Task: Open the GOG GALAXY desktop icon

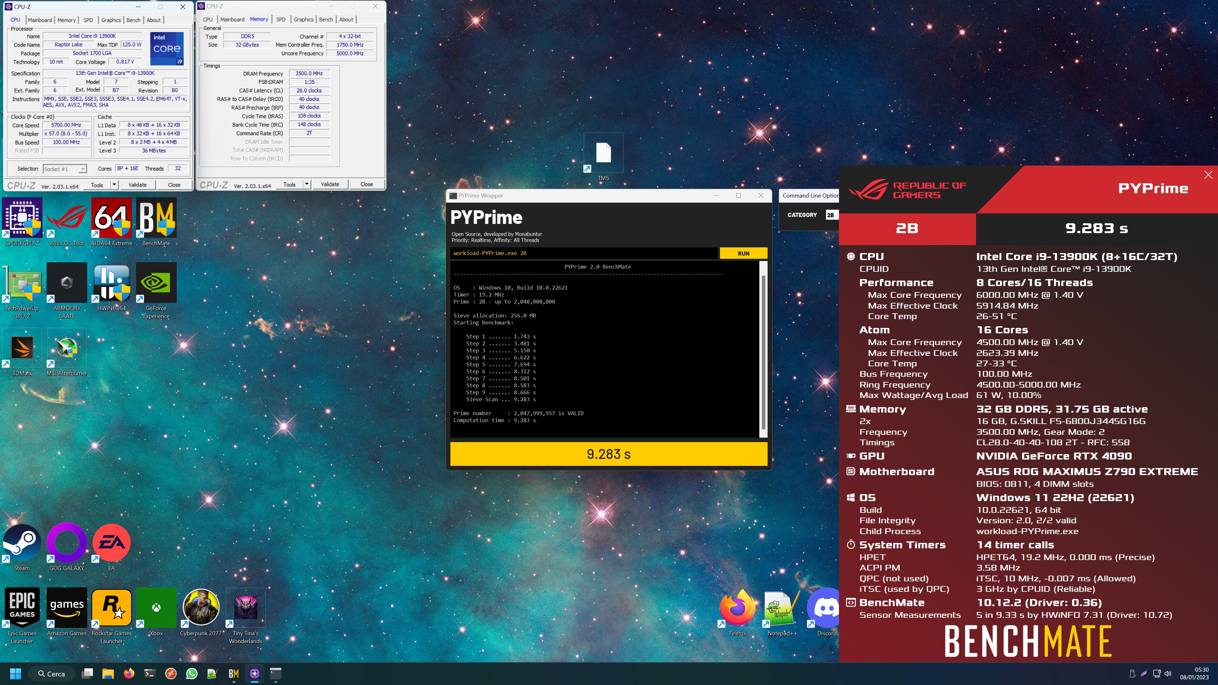Action: click(67, 547)
